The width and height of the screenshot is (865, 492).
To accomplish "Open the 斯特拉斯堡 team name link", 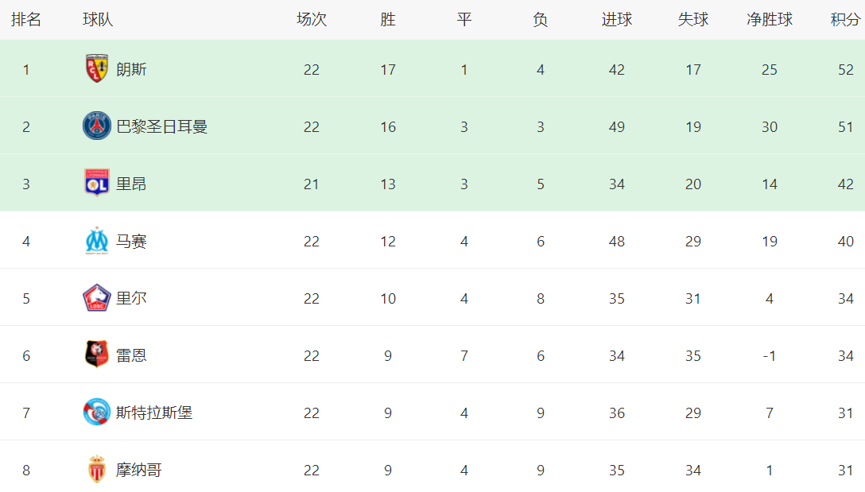I will (x=154, y=413).
